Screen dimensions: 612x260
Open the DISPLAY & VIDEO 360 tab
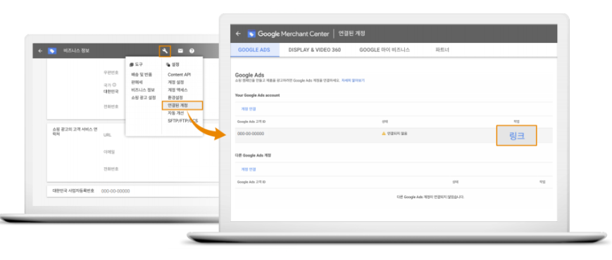coord(315,50)
